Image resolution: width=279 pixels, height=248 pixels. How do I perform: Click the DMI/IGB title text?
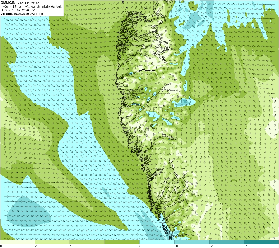pos(8,3)
